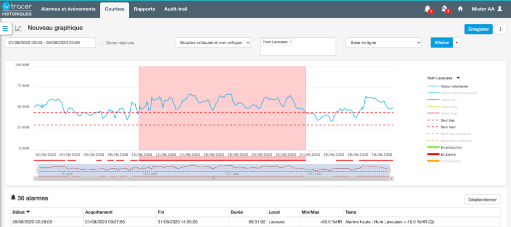Remove the Hum Laveuses tag
This screenshot has width=511, height=227.
[291, 42]
